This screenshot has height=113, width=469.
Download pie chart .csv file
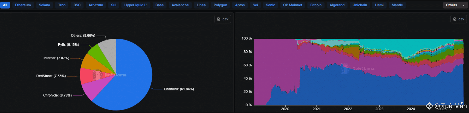click(x=223, y=19)
